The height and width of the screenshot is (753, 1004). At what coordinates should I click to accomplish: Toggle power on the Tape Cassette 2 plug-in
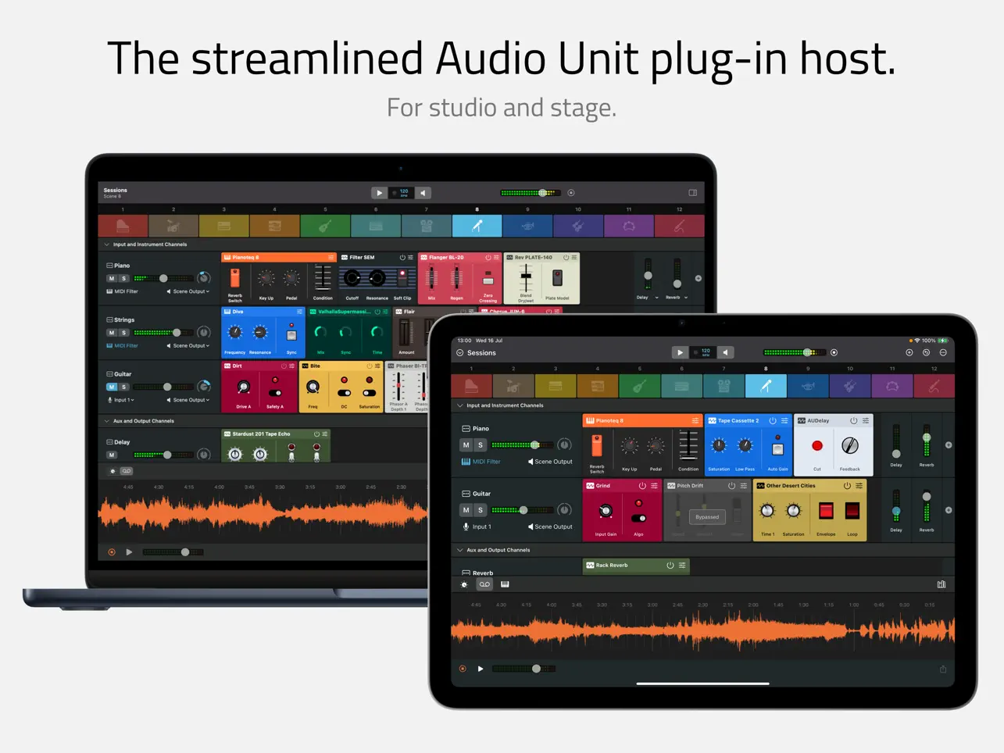coord(773,420)
